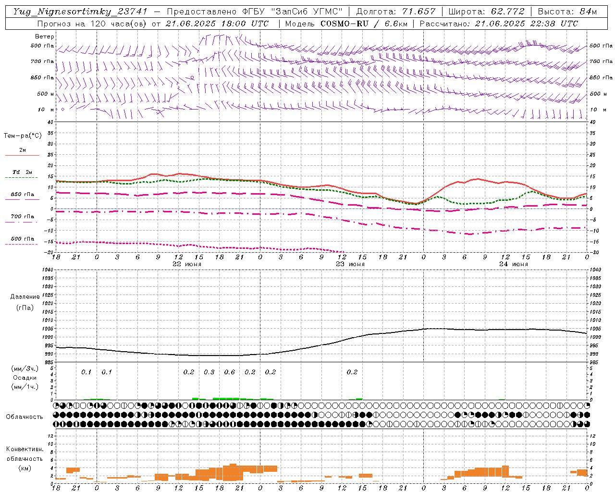Click the 'Td 2м' dew point legend entry
Viewport: 615px width, 492px height.
(x=23, y=172)
